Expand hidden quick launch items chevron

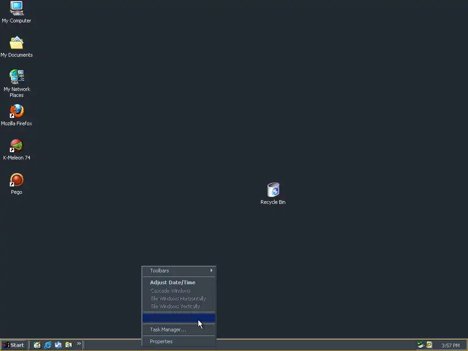pos(79,344)
